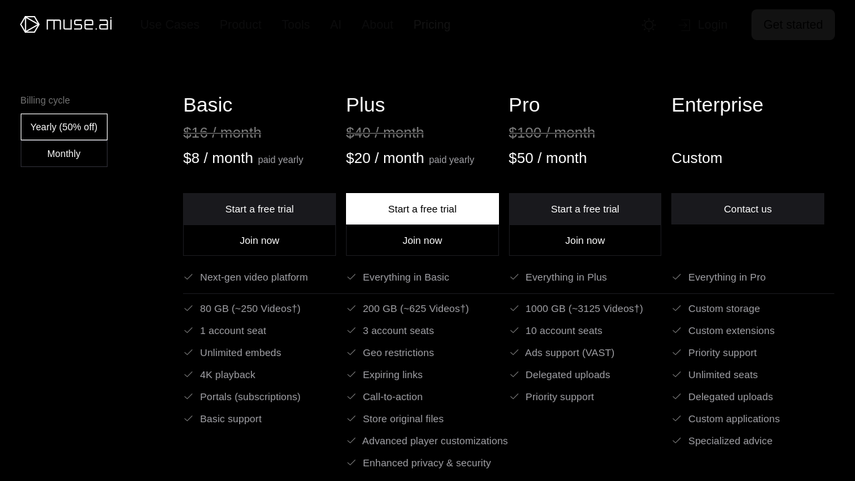Start a free trial for Pro

pyautogui.click(x=584, y=209)
